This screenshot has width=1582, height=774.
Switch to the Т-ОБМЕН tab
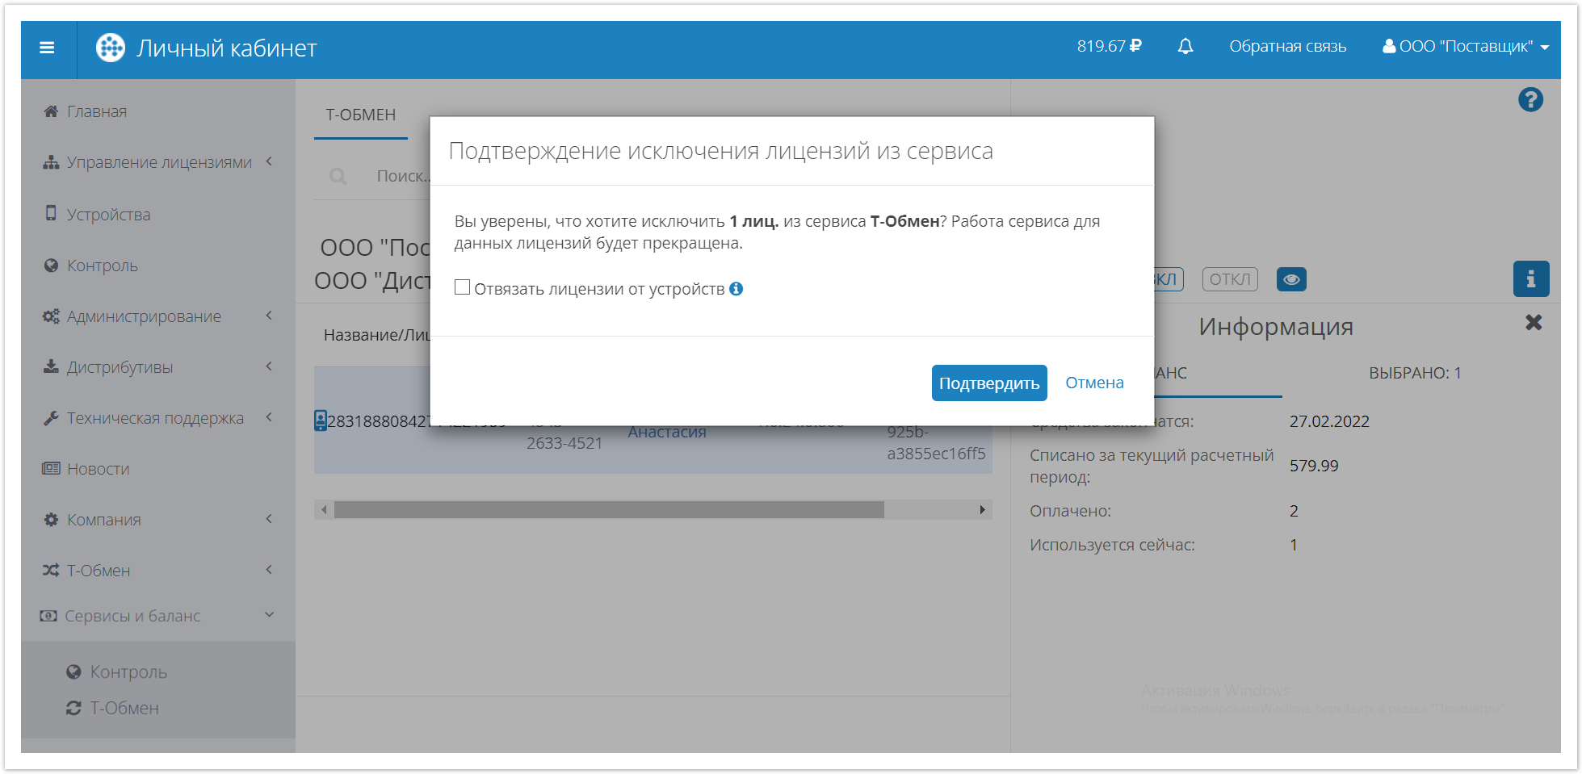[x=360, y=115]
